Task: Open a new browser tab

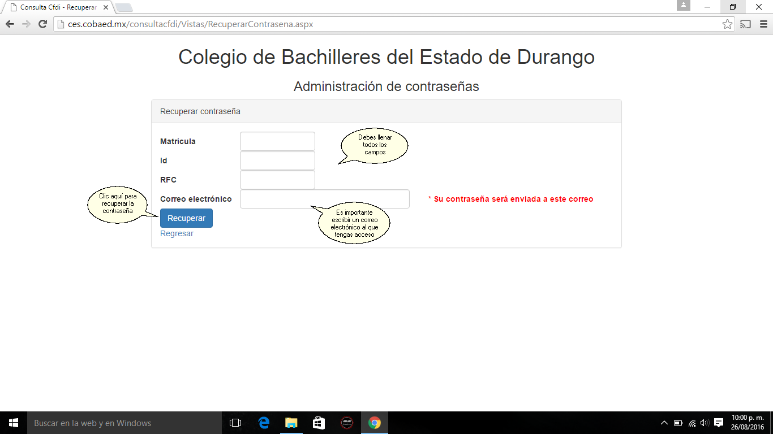Action: 123,7
